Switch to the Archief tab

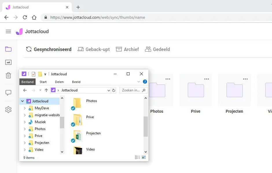tap(127, 49)
